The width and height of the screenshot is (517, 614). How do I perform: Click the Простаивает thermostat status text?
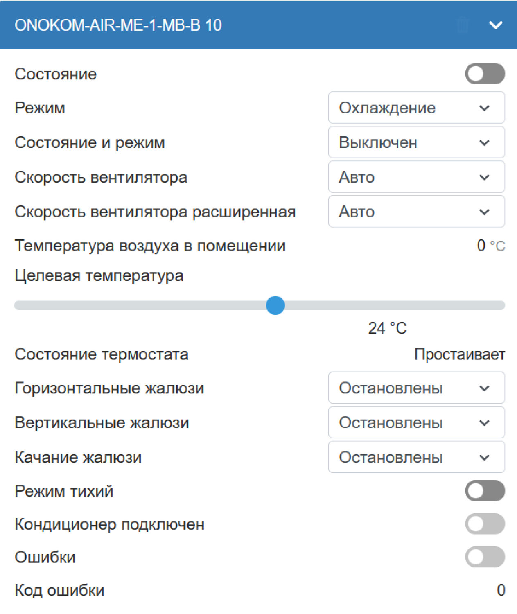point(459,354)
